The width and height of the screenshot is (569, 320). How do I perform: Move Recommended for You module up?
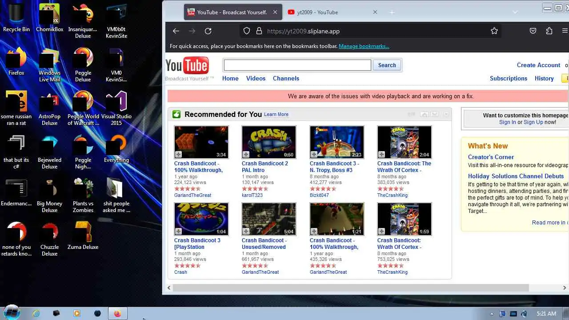[x=424, y=115]
